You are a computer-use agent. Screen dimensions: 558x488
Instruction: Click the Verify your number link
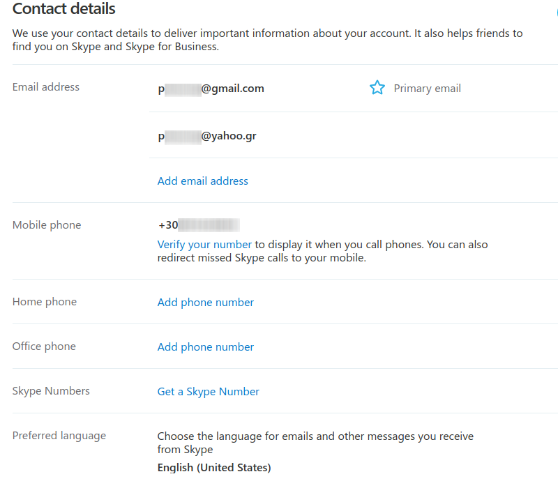(x=204, y=245)
